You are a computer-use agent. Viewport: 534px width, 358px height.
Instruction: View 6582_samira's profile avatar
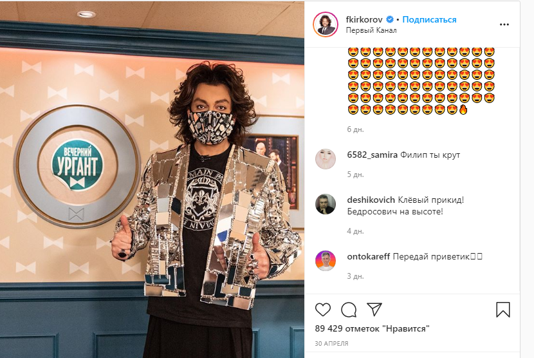tap(326, 159)
